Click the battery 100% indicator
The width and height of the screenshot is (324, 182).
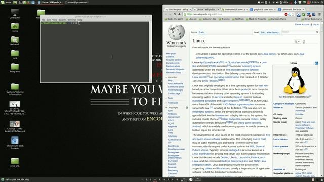click(284, 2)
